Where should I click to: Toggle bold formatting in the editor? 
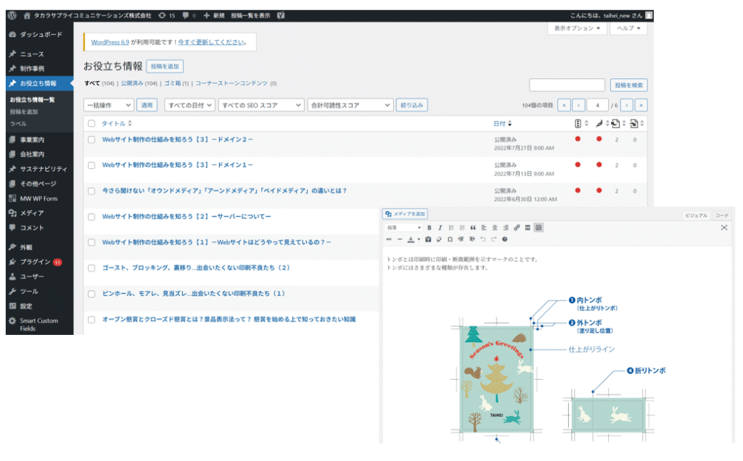(x=430, y=226)
